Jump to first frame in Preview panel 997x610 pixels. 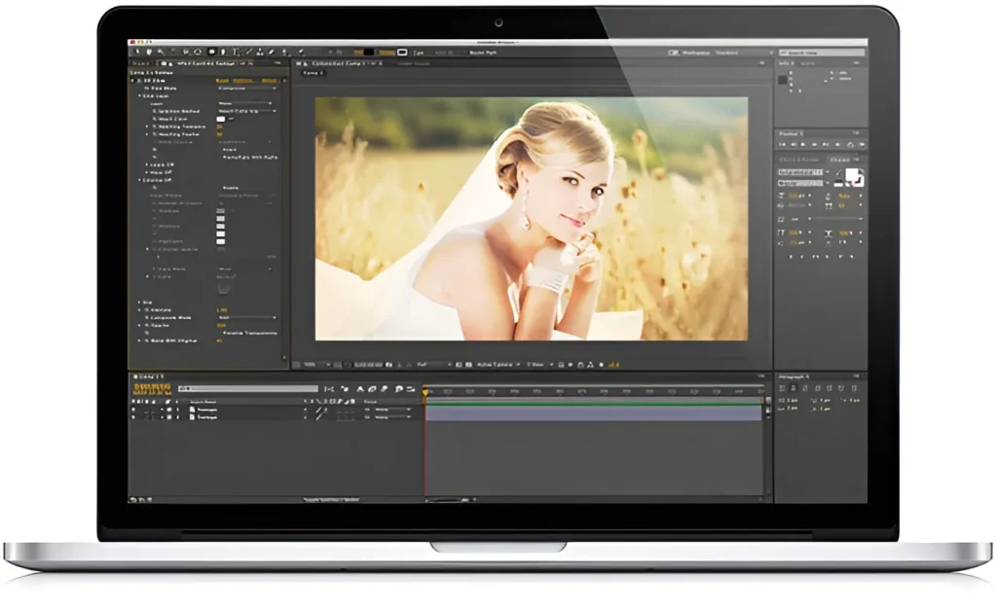tap(782, 144)
